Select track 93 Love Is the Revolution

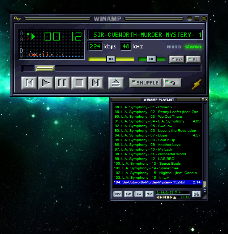158,131
